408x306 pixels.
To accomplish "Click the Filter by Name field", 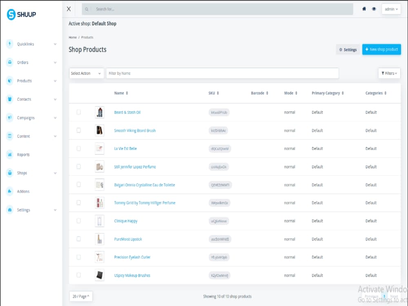I will point(222,73).
